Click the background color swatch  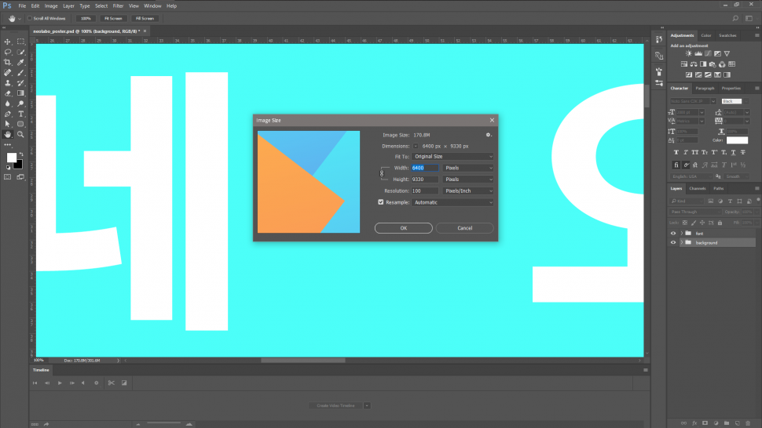pos(19,165)
